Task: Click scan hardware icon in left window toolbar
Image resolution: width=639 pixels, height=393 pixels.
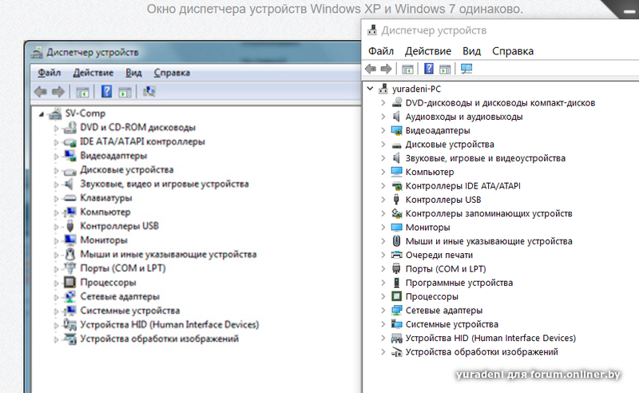Action: (x=149, y=91)
